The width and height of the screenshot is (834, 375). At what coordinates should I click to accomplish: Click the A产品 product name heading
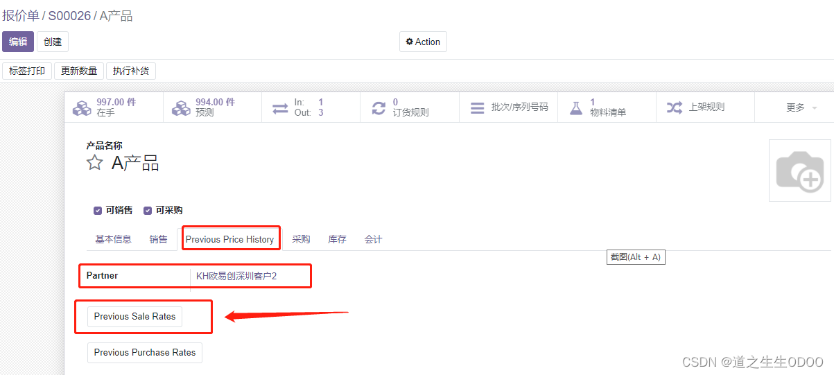click(x=135, y=163)
